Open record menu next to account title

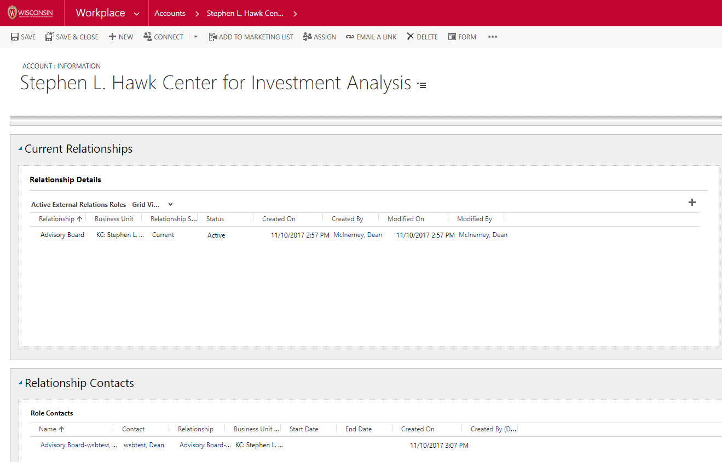[x=421, y=85]
